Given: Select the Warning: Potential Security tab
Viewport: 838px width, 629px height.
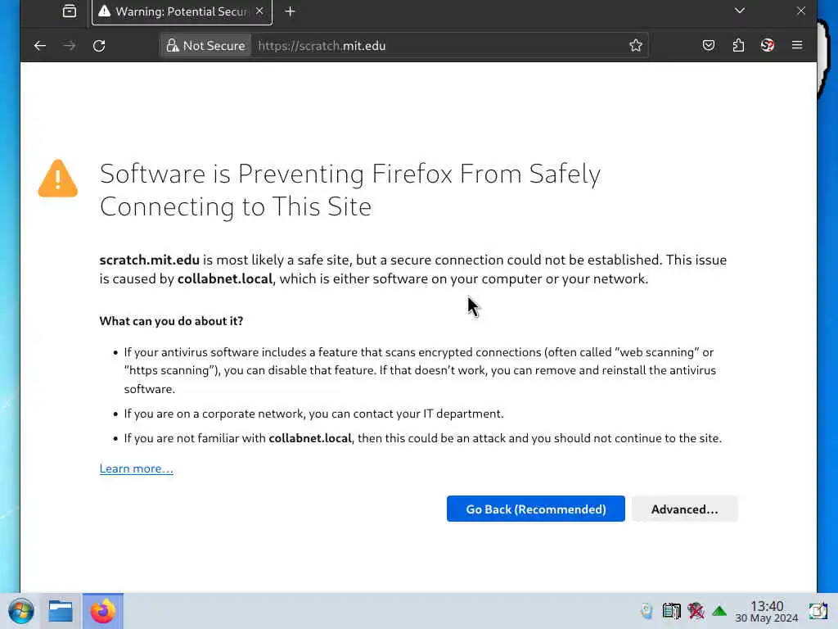Looking at the screenshot, I should click(182, 11).
